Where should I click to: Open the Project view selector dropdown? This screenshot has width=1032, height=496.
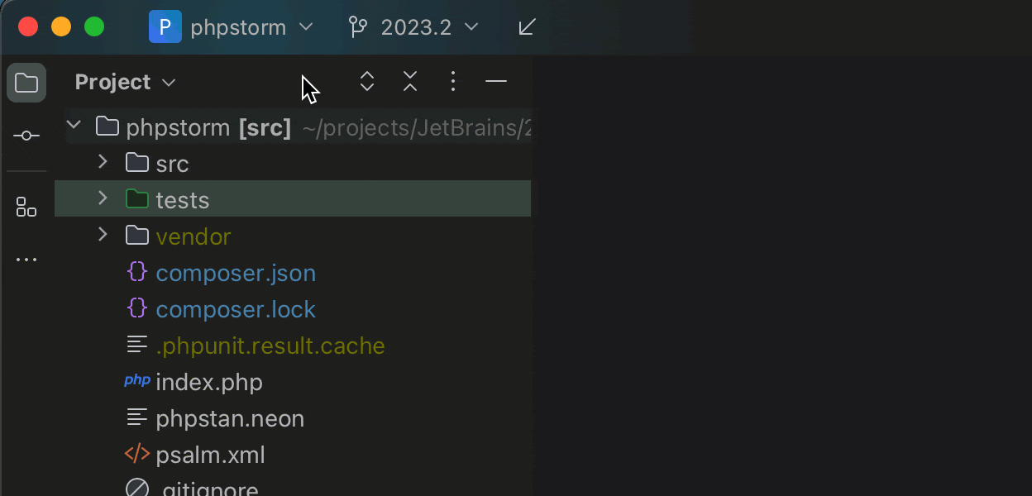point(125,82)
